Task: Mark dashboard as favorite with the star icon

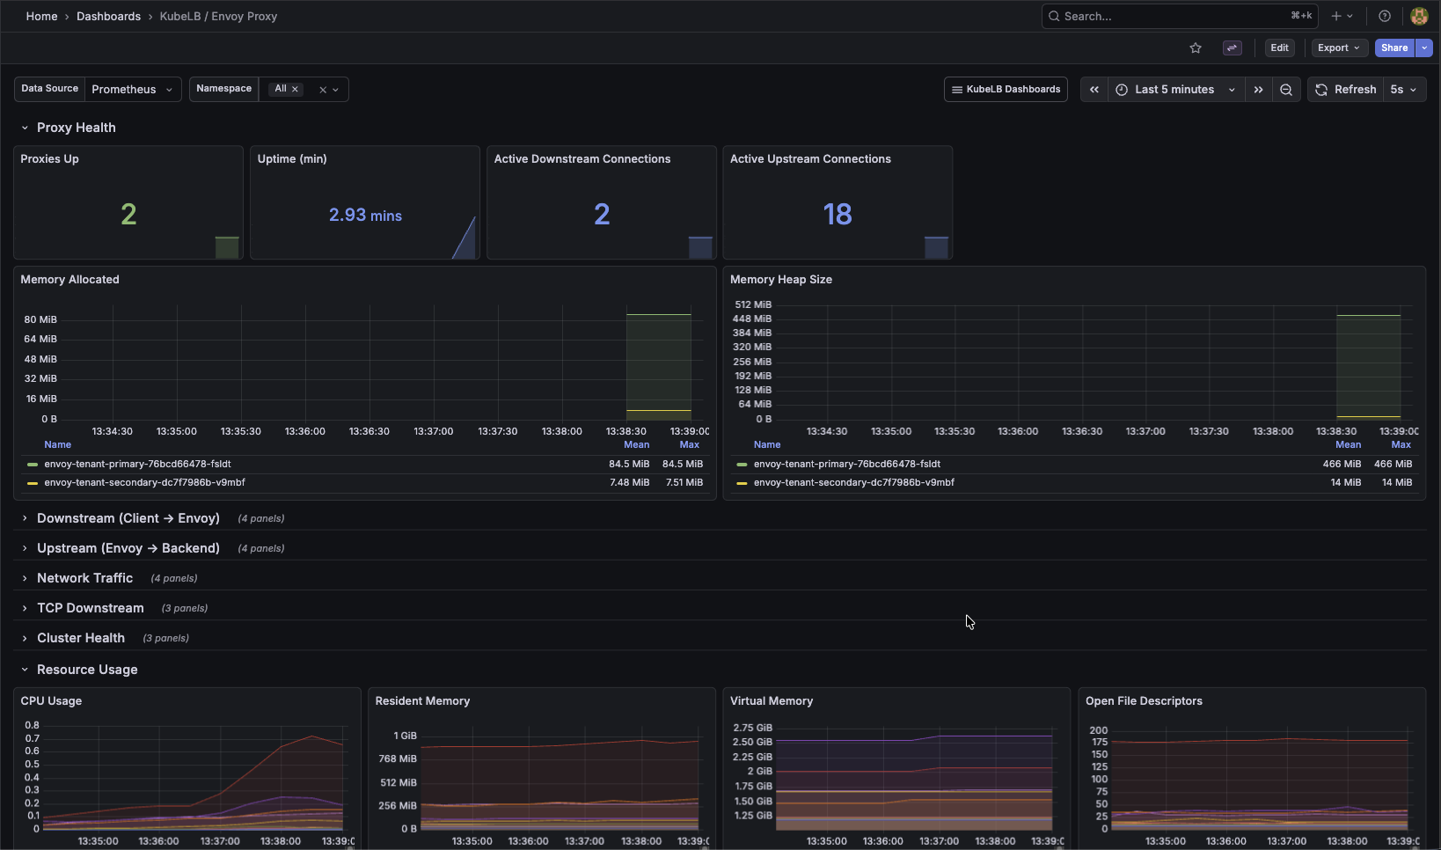Action: pos(1196,48)
